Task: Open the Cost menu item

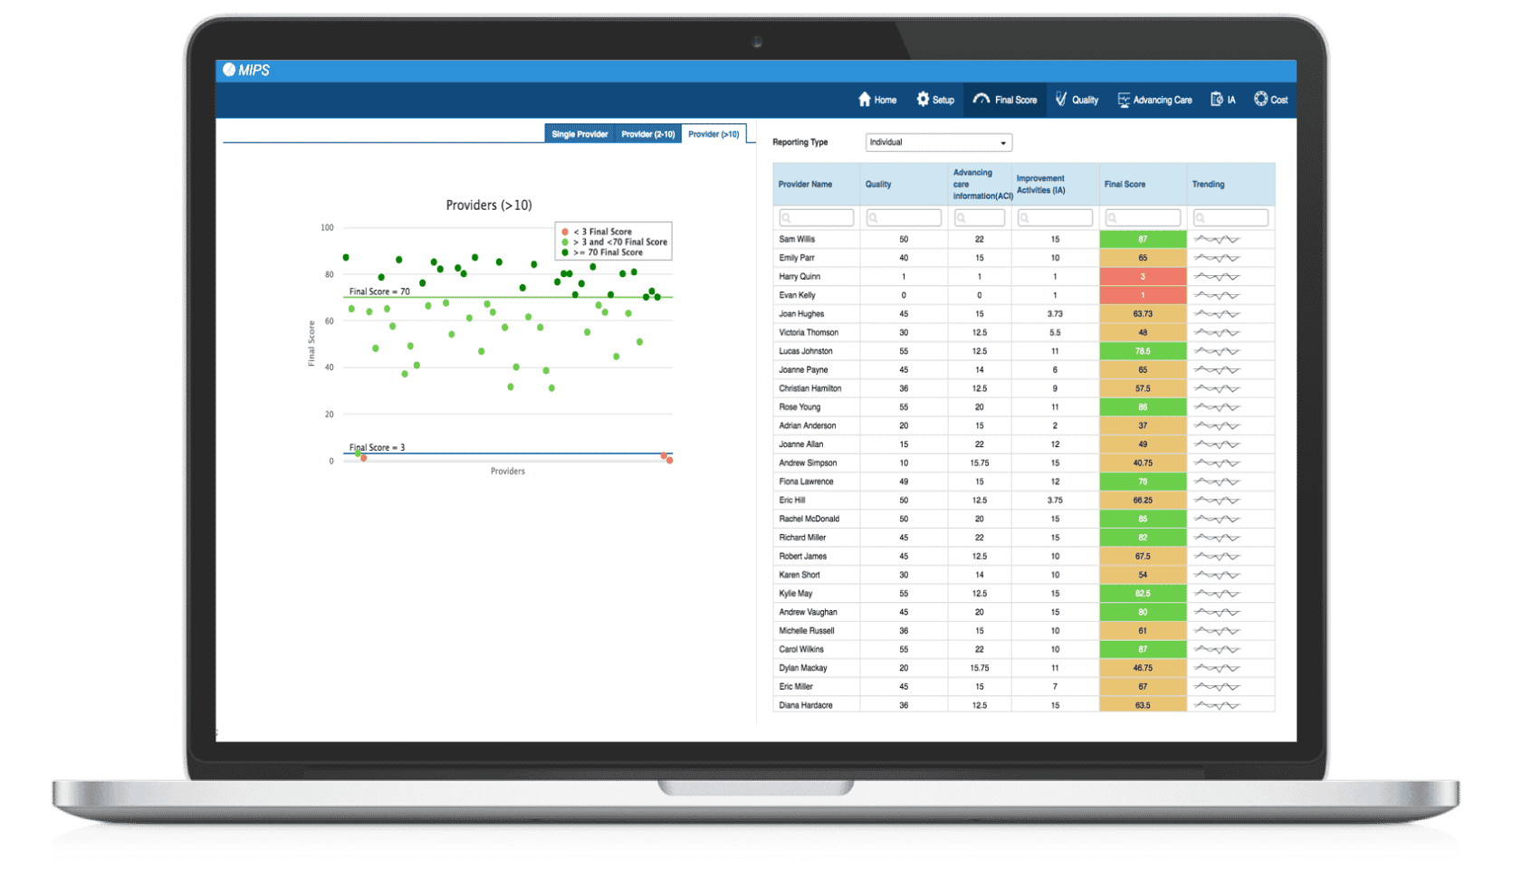Action: pos(1270,100)
